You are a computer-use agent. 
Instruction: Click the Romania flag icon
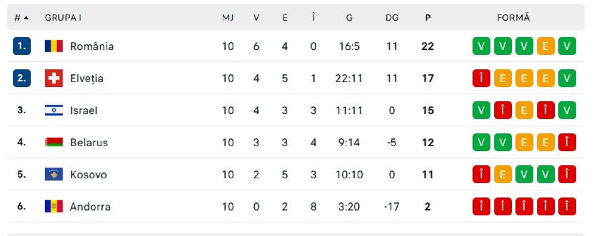54,46
